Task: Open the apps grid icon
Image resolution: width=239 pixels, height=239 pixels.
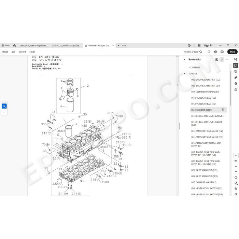Action: [199, 45]
